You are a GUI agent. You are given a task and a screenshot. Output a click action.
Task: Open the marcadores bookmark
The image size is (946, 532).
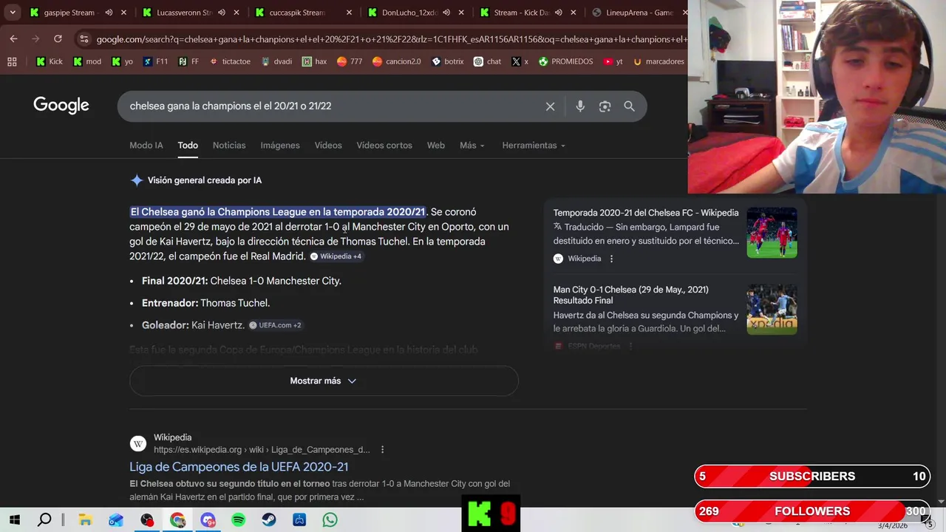click(x=659, y=61)
